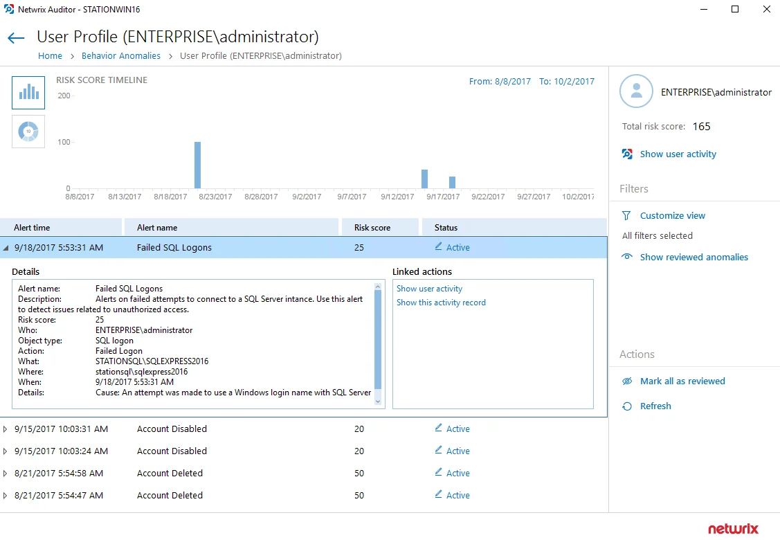Screen dimensions: 780x540
Task: Open the Home breadcrumb
Action: [x=51, y=56]
